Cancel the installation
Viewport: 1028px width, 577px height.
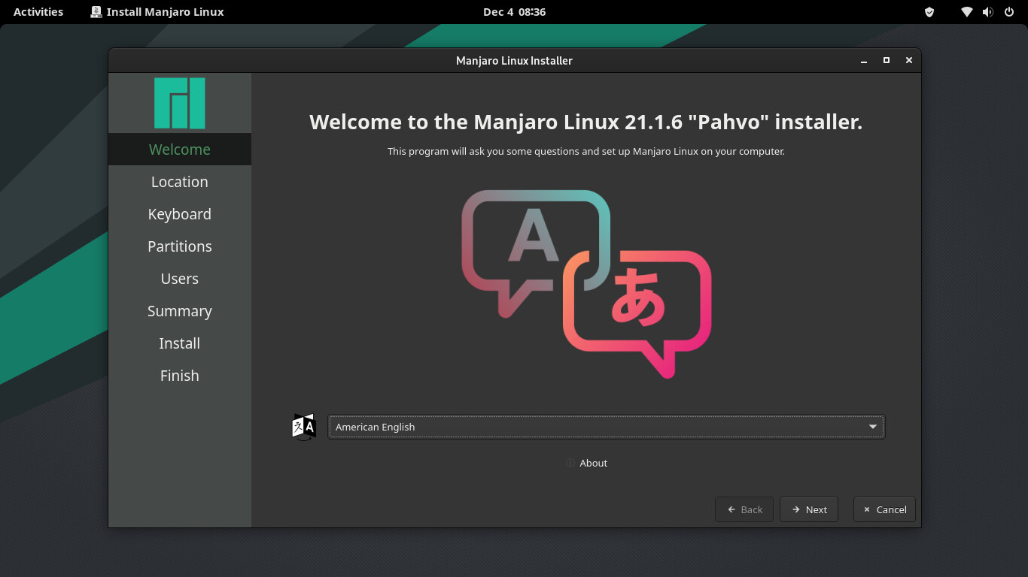click(x=884, y=509)
